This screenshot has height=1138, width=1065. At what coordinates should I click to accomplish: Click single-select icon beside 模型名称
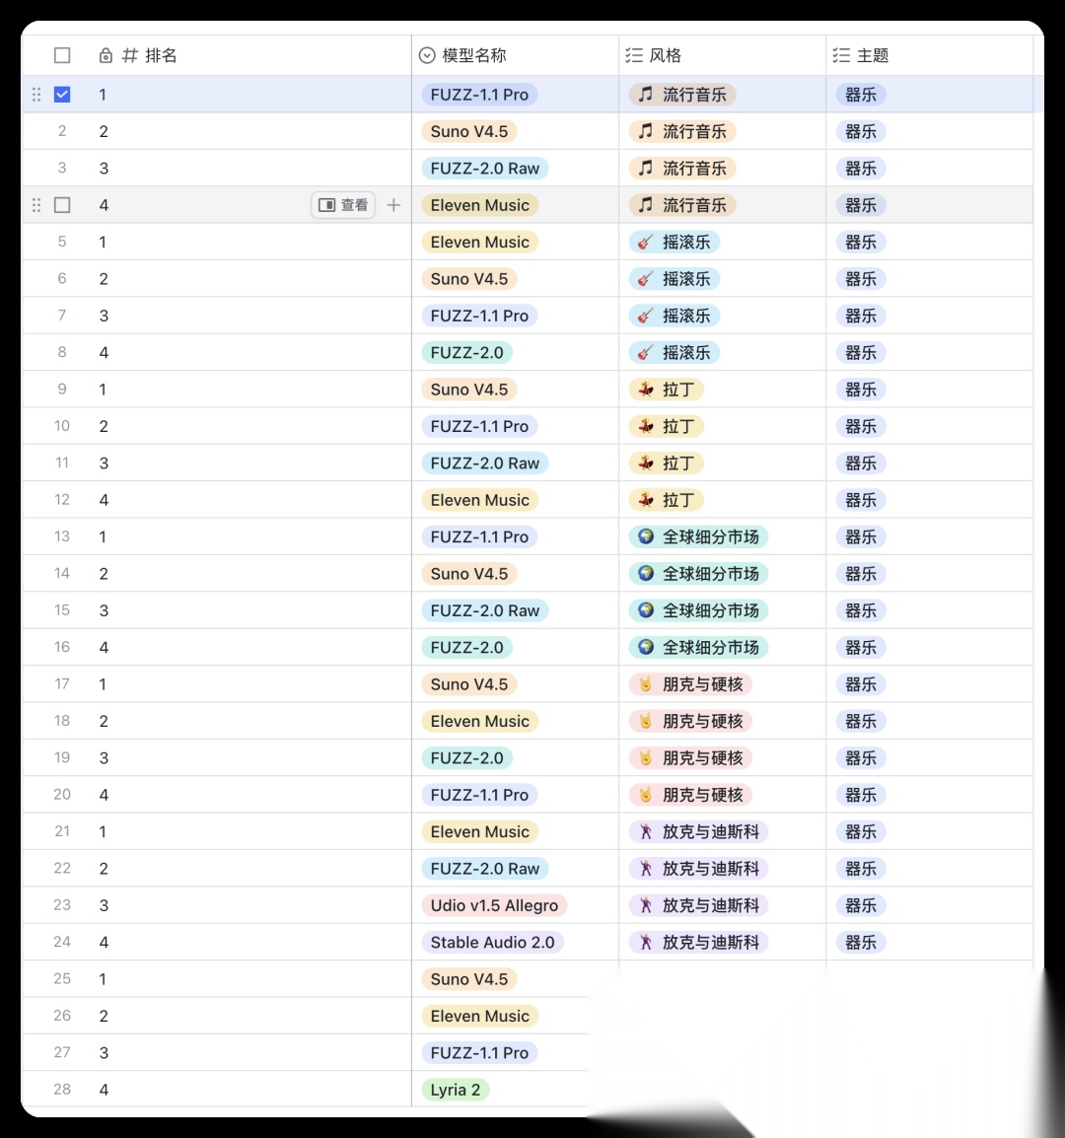pos(427,55)
